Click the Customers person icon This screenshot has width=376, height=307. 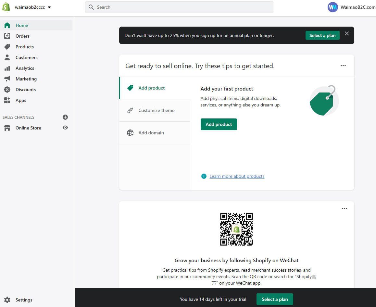coord(7,57)
